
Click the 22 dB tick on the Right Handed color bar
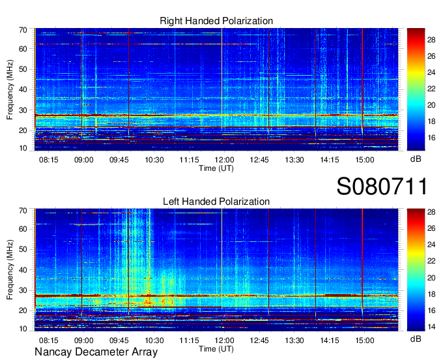tap(431, 89)
